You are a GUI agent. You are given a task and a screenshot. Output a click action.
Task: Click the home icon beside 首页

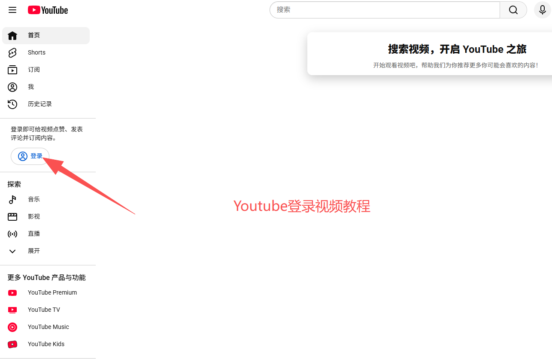coord(12,35)
